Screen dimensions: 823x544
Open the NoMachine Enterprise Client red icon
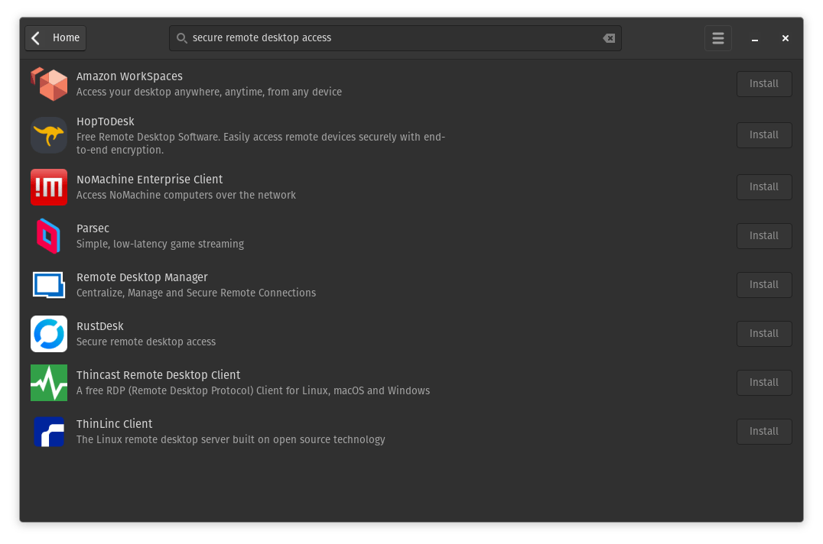[49, 187]
